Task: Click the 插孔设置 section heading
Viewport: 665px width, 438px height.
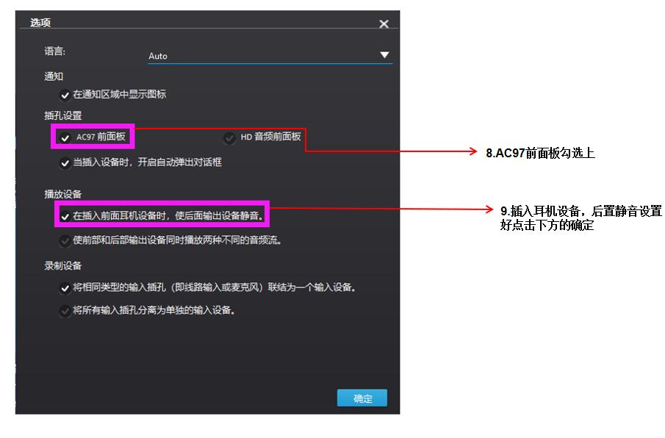Action: [x=63, y=115]
